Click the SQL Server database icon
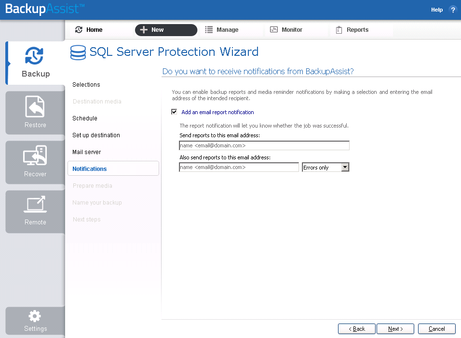This screenshot has width=461, height=338. (x=78, y=52)
